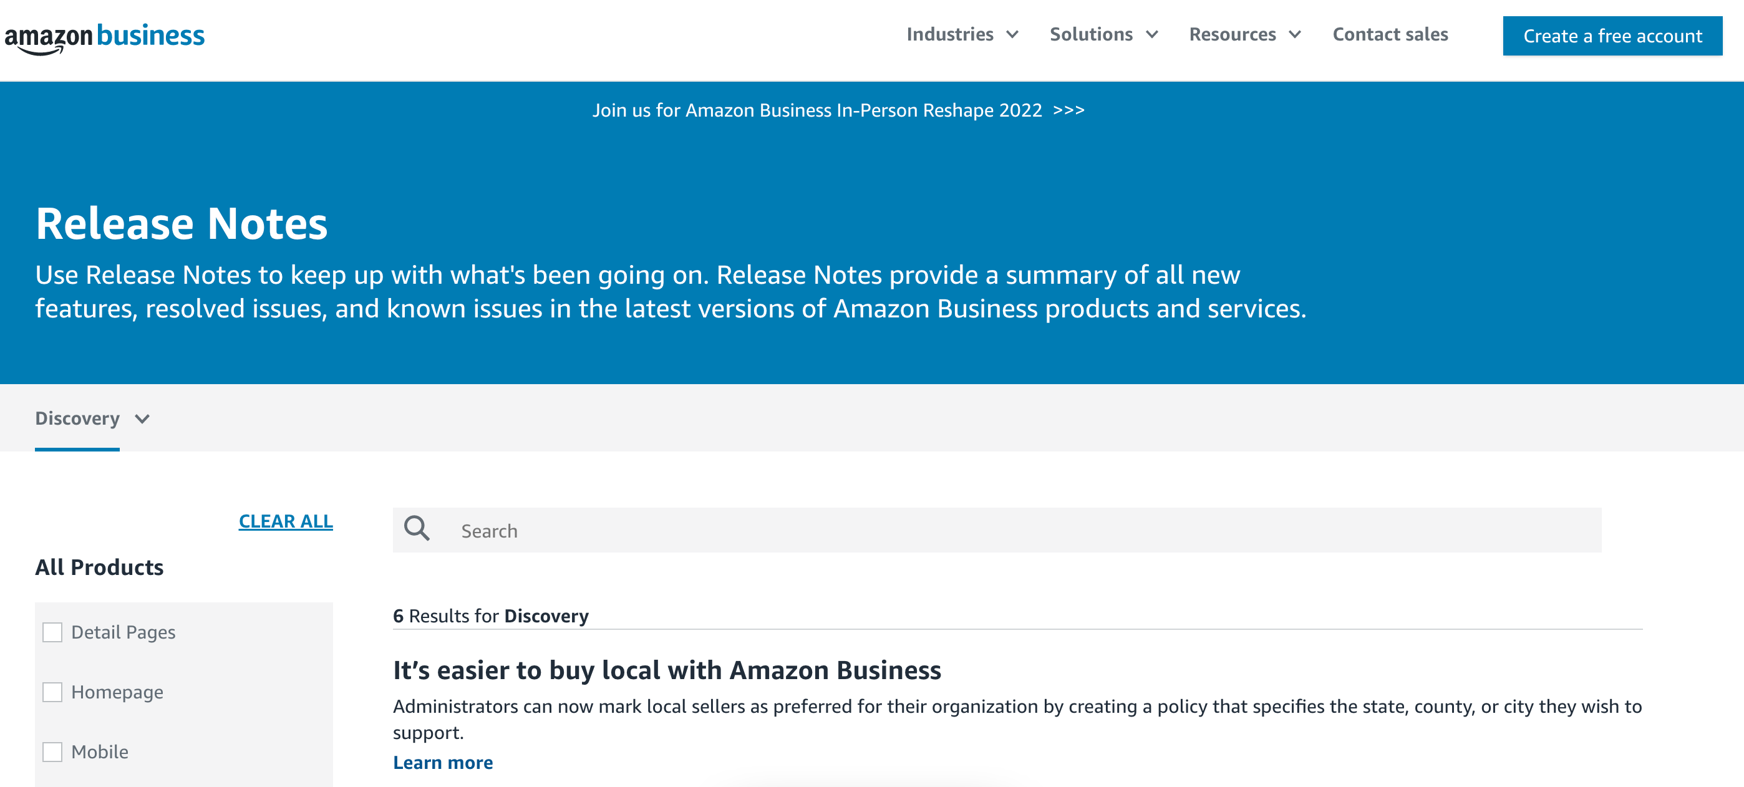Expand the Industries menu
The image size is (1744, 787).
tap(962, 34)
